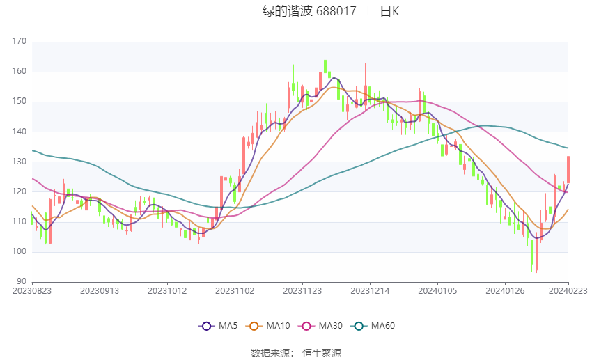
Task: Click the x-axis date 20240223
Action: click(x=568, y=291)
